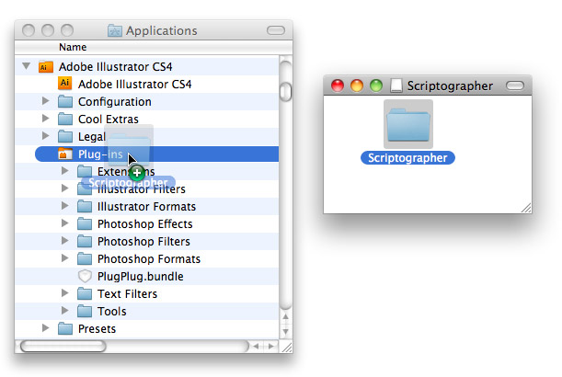
Task: Expand the Text Filters folder
Action: (65, 293)
